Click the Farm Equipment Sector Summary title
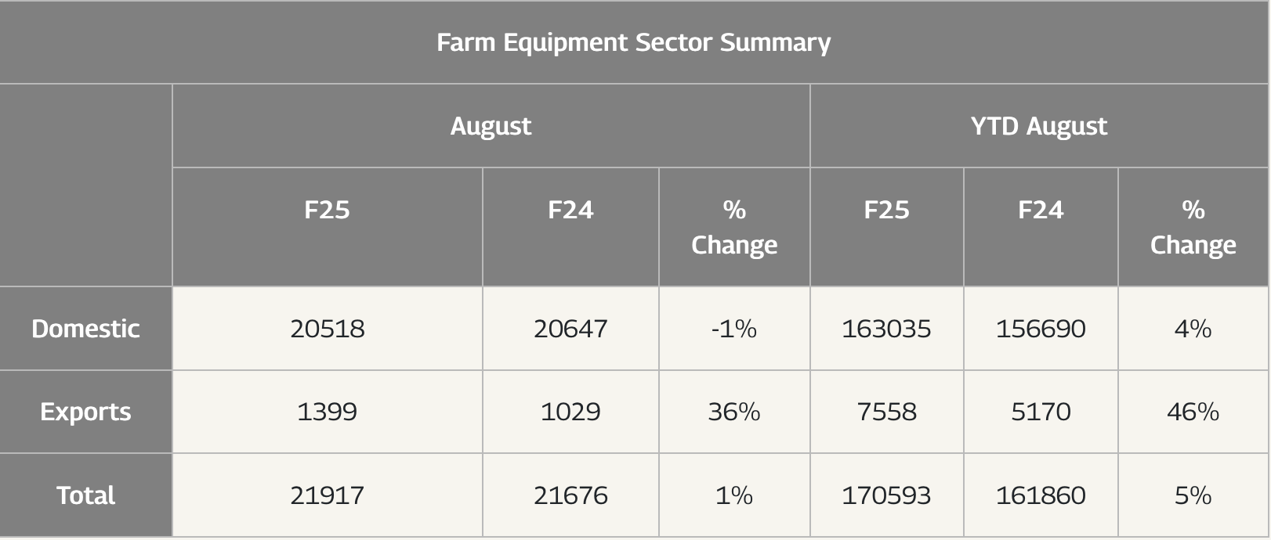1271x540 pixels. pyautogui.click(x=633, y=42)
